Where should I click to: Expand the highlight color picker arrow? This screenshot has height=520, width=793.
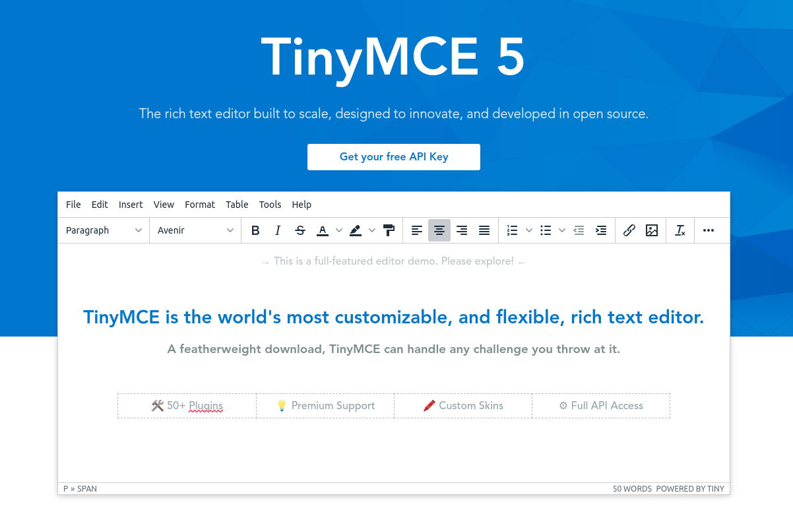point(372,230)
